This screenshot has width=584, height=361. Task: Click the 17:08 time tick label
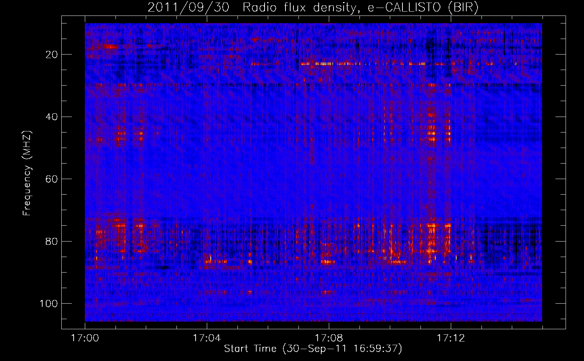(x=329, y=338)
